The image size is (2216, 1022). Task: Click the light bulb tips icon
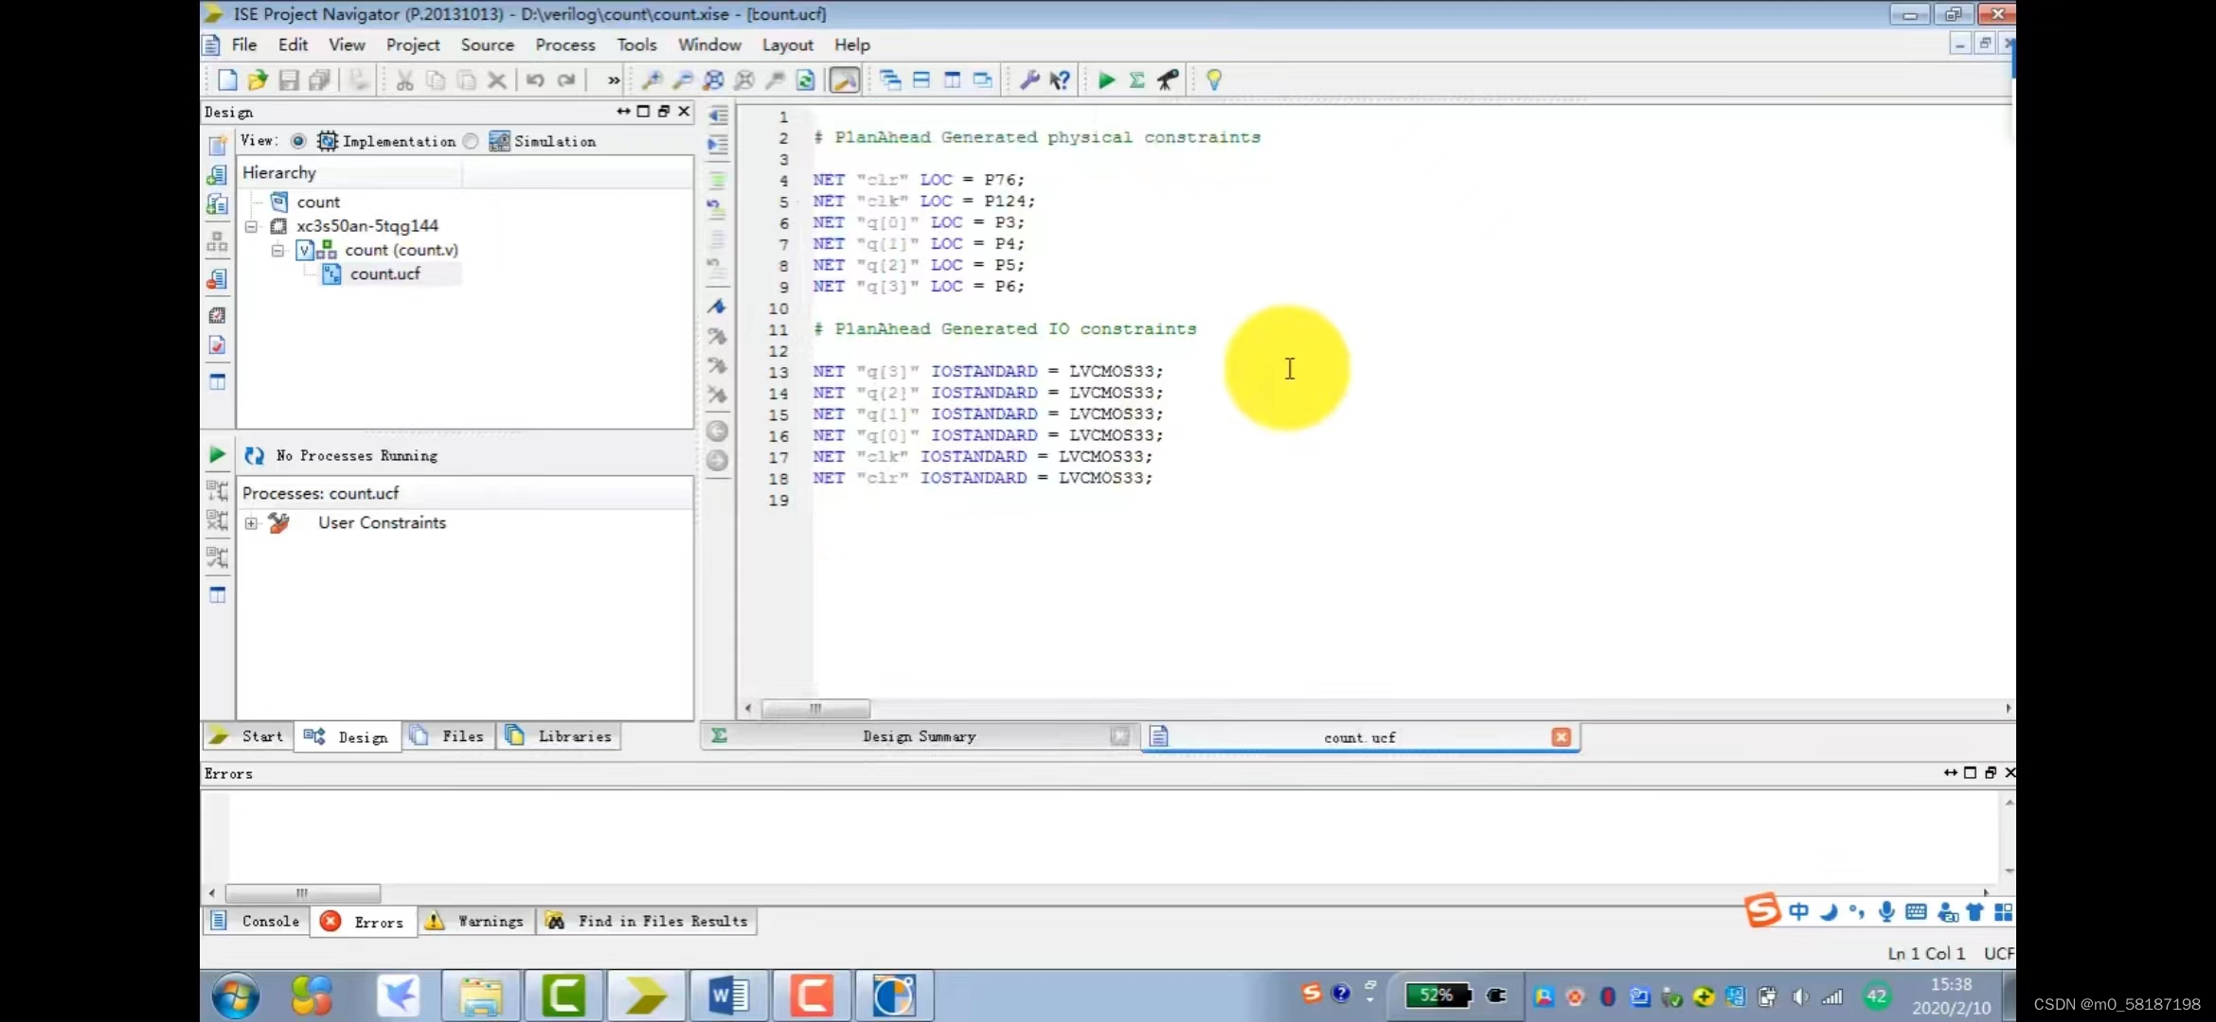coord(1213,80)
